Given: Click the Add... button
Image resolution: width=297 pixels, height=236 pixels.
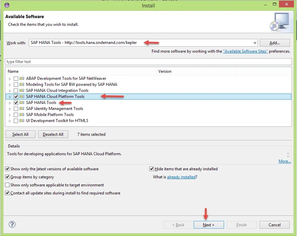Looking at the screenshot, I should click(275, 43).
